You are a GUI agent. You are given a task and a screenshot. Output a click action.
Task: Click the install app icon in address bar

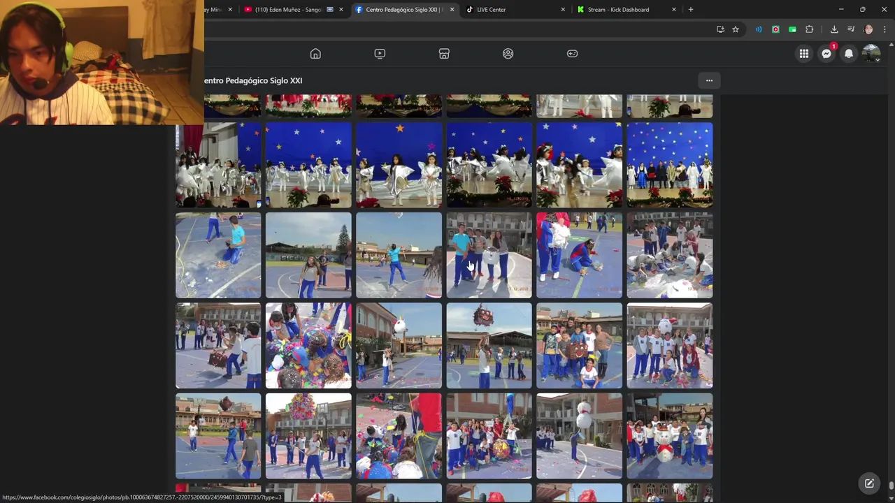coord(720,29)
